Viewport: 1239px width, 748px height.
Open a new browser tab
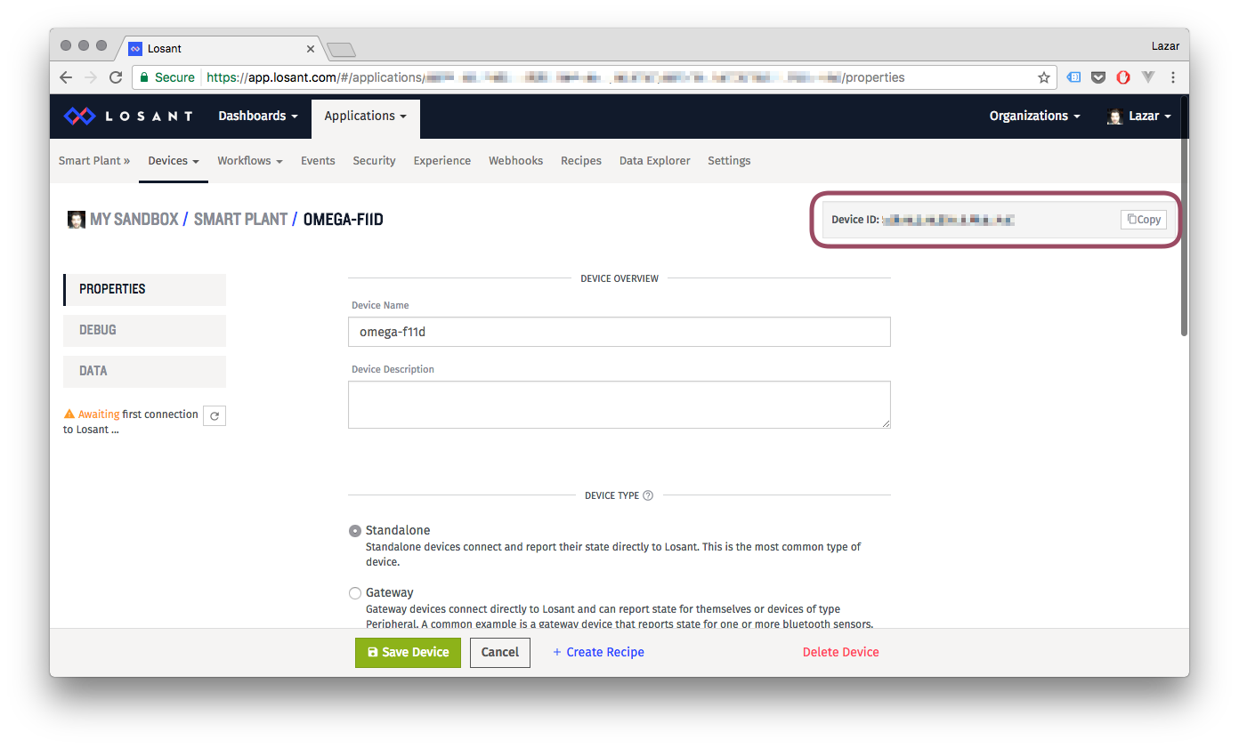[341, 49]
